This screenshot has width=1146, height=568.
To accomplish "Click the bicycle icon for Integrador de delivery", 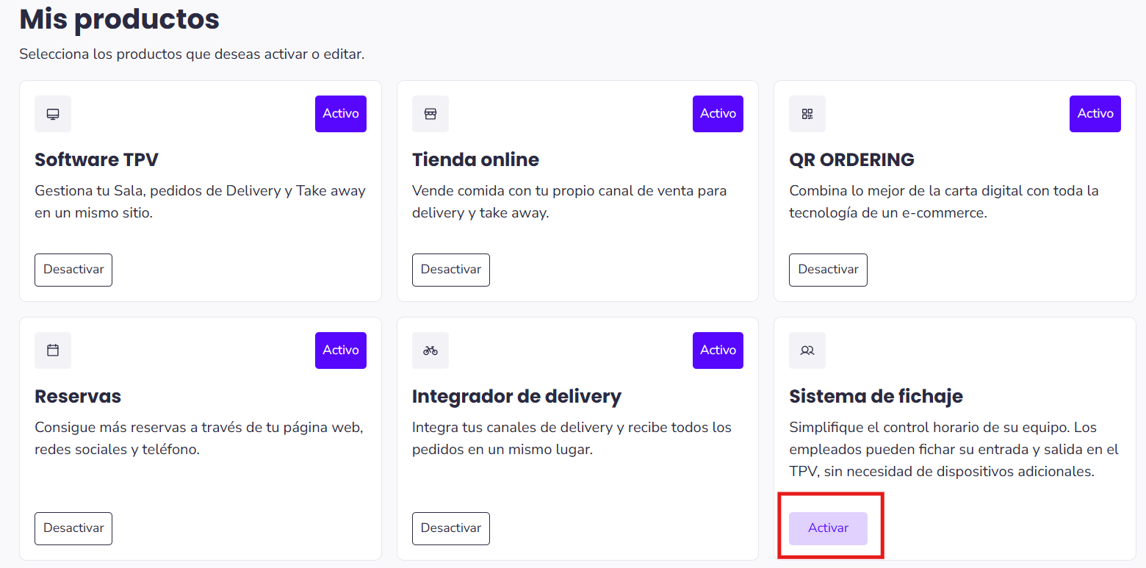I will click(x=430, y=350).
